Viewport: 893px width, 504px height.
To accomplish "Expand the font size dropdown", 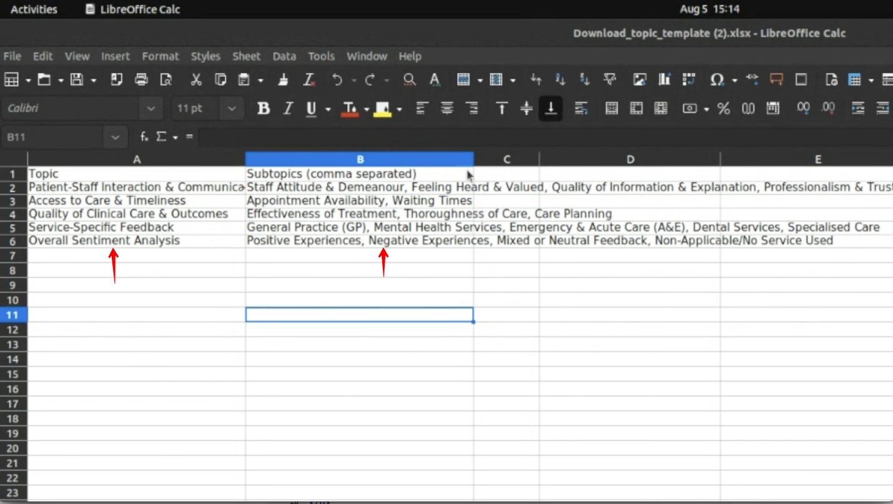I will pos(232,108).
